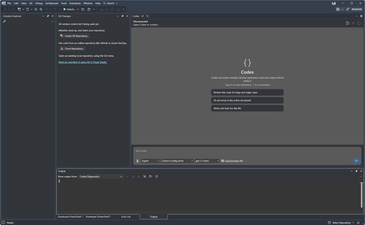Viewport: 365px width, 225px height.
Task: Open the Solution Explorer window options dropdown
Action: (43, 16)
